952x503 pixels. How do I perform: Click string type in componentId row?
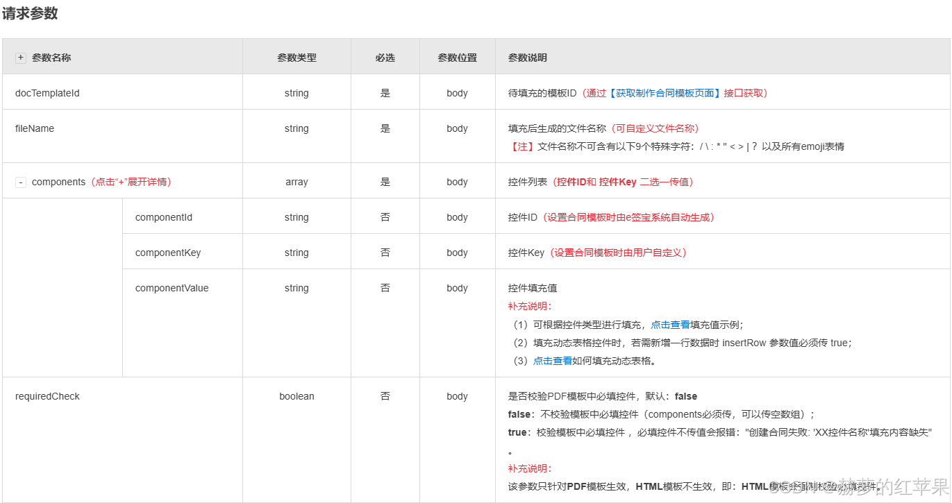tap(297, 217)
